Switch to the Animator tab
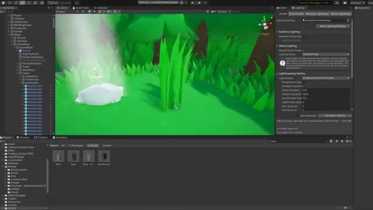The height and width of the screenshot is (210, 373). pyautogui.click(x=101, y=8)
